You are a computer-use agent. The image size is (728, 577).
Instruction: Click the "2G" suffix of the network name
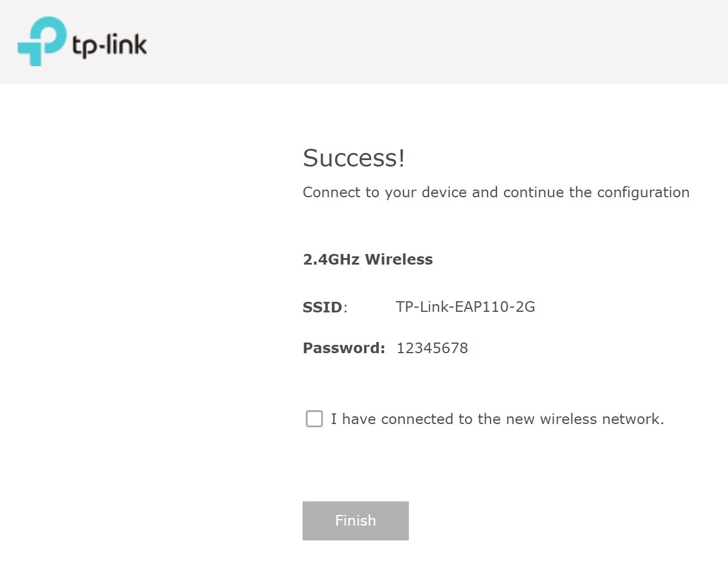click(x=525, y=307)
